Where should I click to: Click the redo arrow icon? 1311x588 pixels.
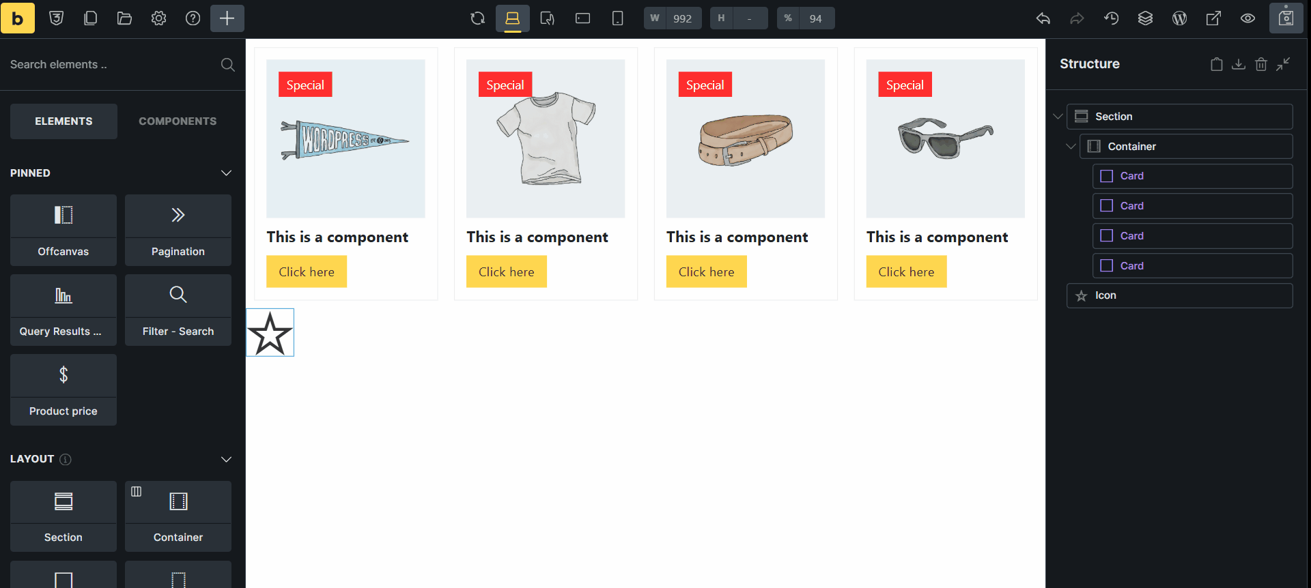pos(1077,18)
